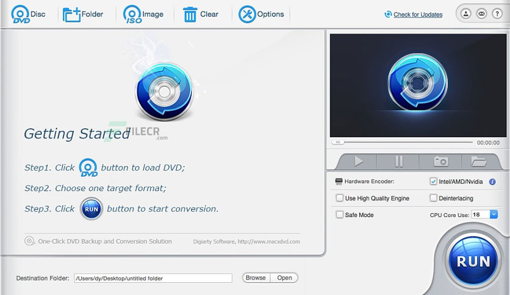The height and width of the screenshot is (295, 510).
Task: Enable the Deinterlacing checkbox
Action: 433,198
